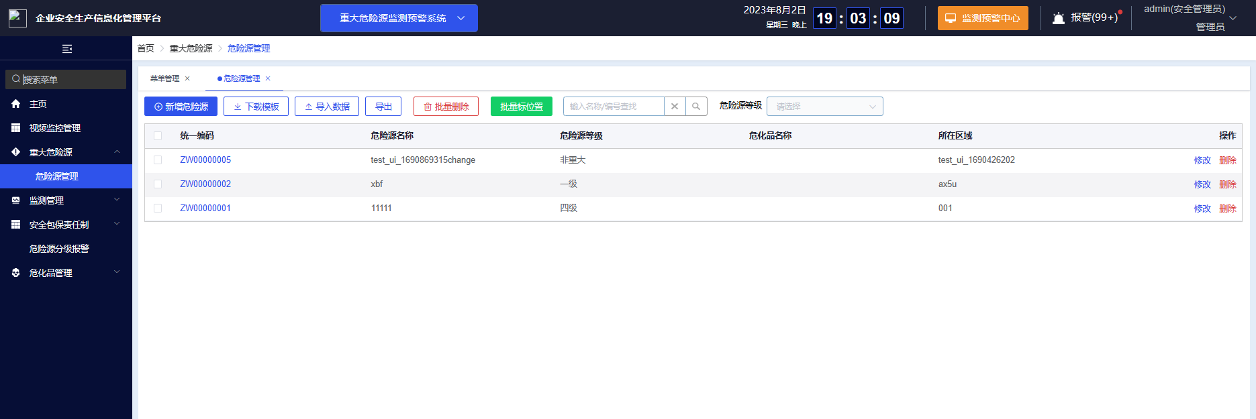Screen dimensions: 1256x419
Task: Collapse the 重大危险源 sidebar menu
Action: click(x=66, y=152)
